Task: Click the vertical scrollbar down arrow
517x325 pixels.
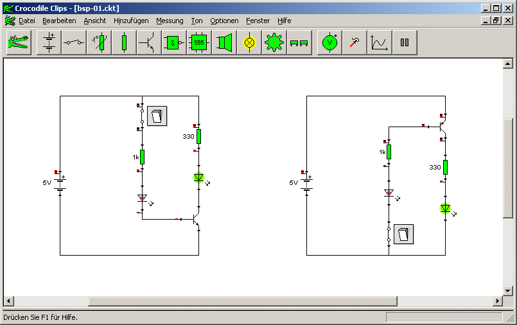Action: [508, 290]
